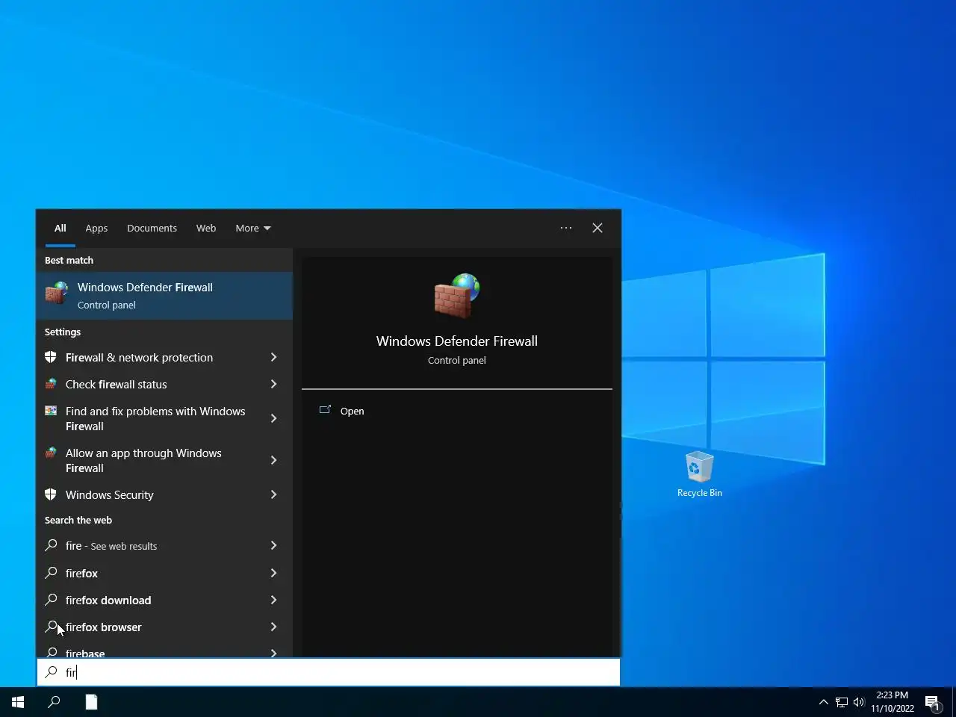Click the search icon beside 'firefox download'
Image resolution: width=956 pixels, height=717 pixels.
click(51, 600)
